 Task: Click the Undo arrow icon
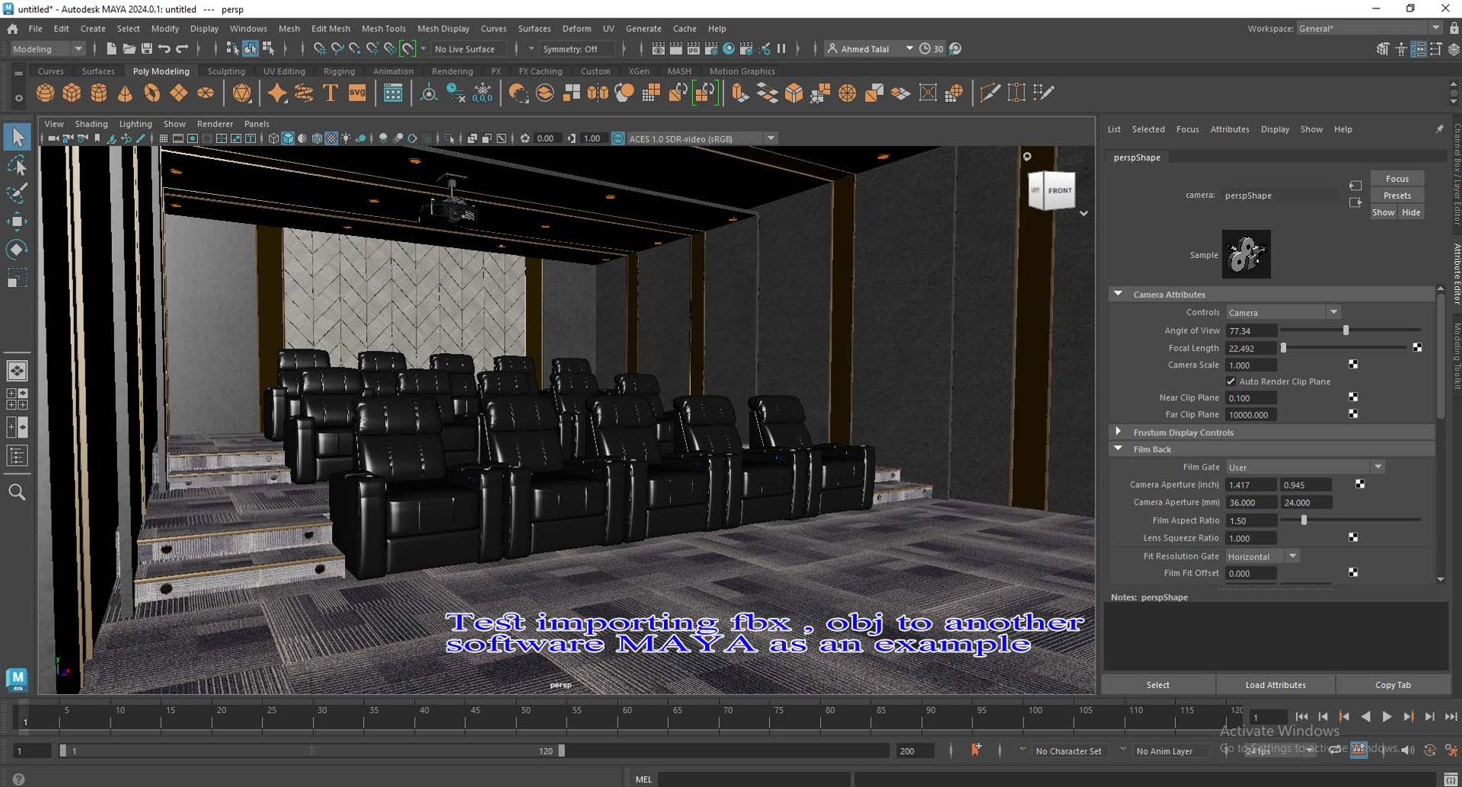(164, 49)
